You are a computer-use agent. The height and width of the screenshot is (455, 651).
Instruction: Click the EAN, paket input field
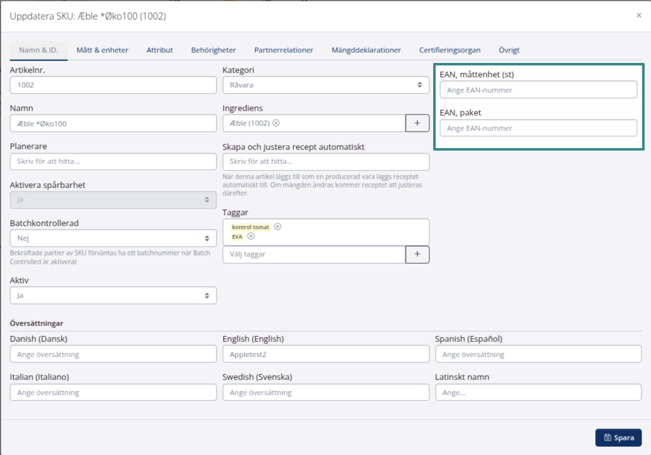pyautogui.click(x=538, y=128)
